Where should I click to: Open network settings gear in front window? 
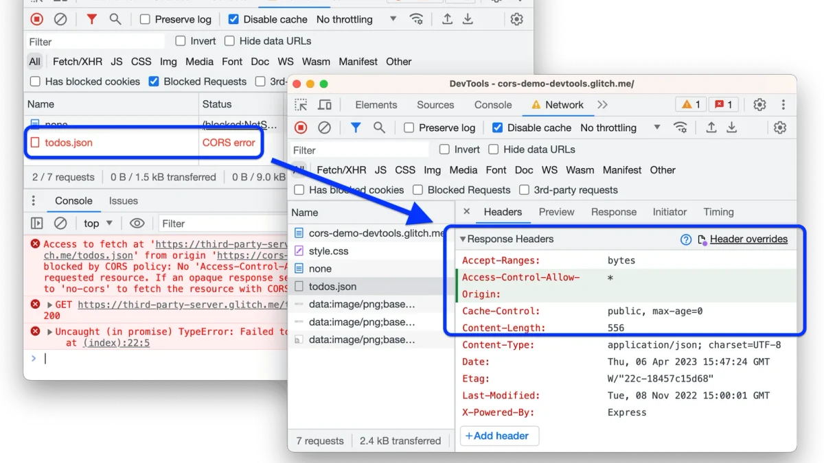(780, 128)
